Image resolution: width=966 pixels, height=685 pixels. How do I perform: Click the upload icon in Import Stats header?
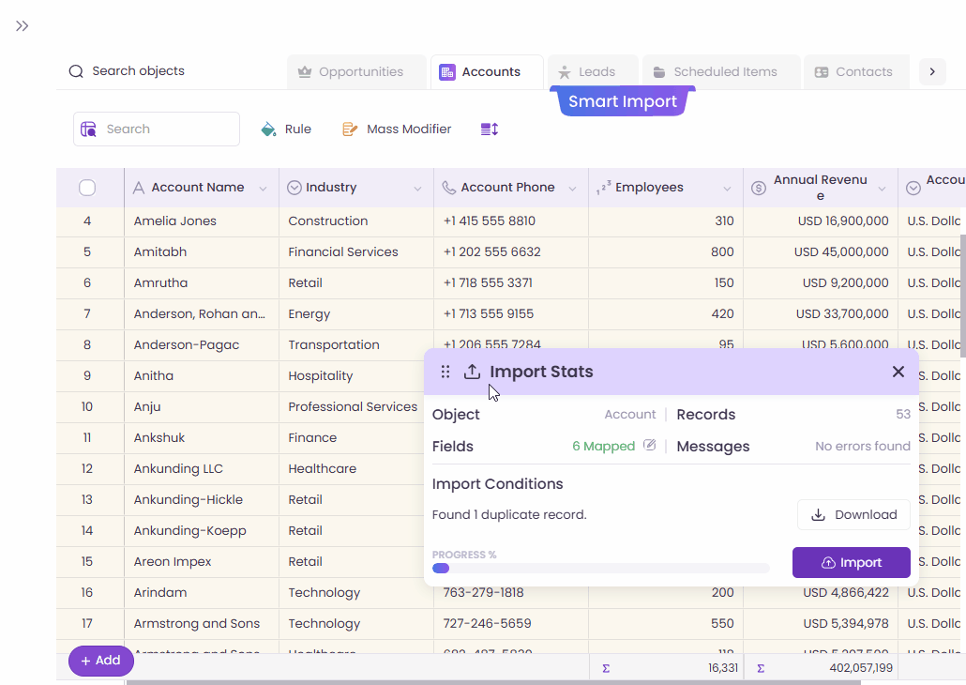[x=472, y=372]
